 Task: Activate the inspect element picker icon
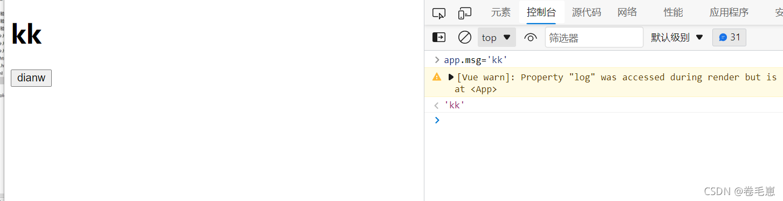(439, 13)
